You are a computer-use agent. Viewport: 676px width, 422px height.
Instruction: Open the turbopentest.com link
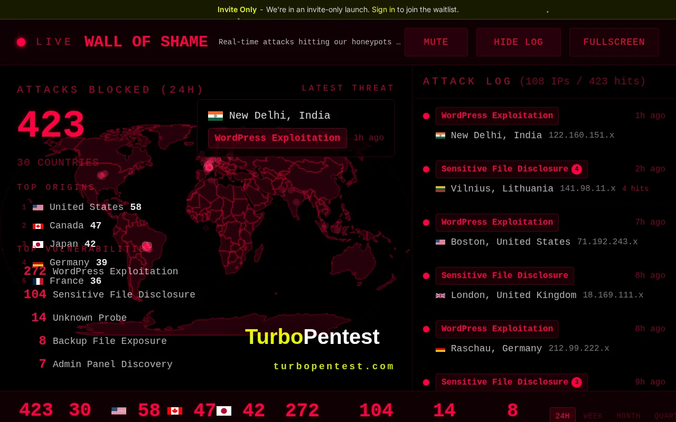click(334, 367)
